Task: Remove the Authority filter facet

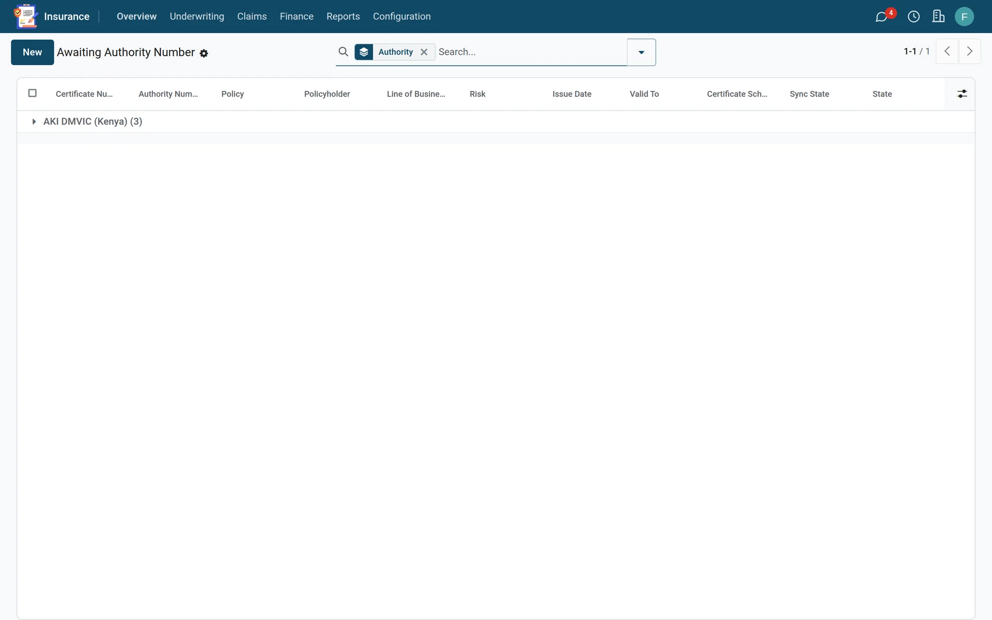Action: [x=424, y=52]
